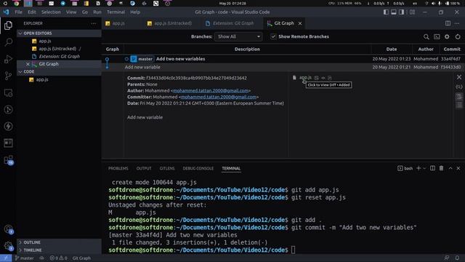Viewport: 465px width, 262px height.
Task: Open the Help menu
Action: (135, 12)
